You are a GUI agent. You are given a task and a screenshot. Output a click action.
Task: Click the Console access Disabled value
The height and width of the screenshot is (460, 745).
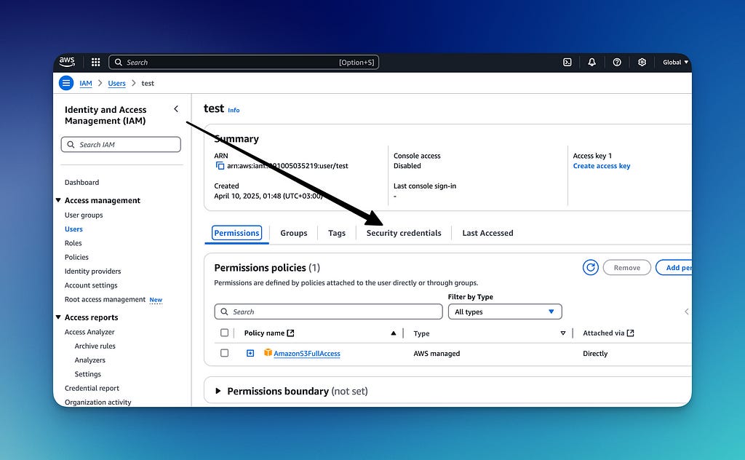(407, 166)
